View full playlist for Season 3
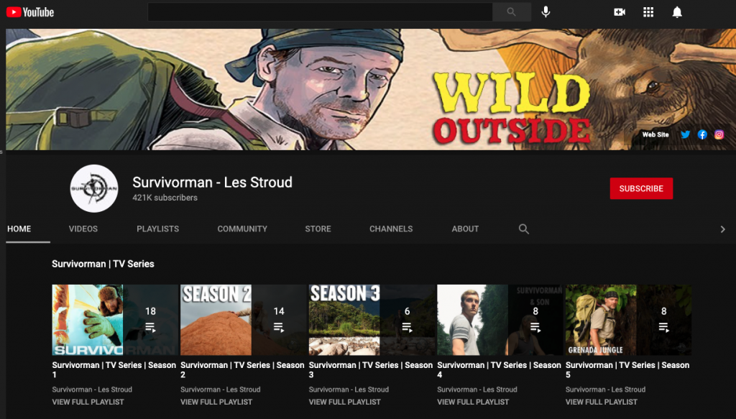Viewport: 736px width, 419px height. coord(344,402)
